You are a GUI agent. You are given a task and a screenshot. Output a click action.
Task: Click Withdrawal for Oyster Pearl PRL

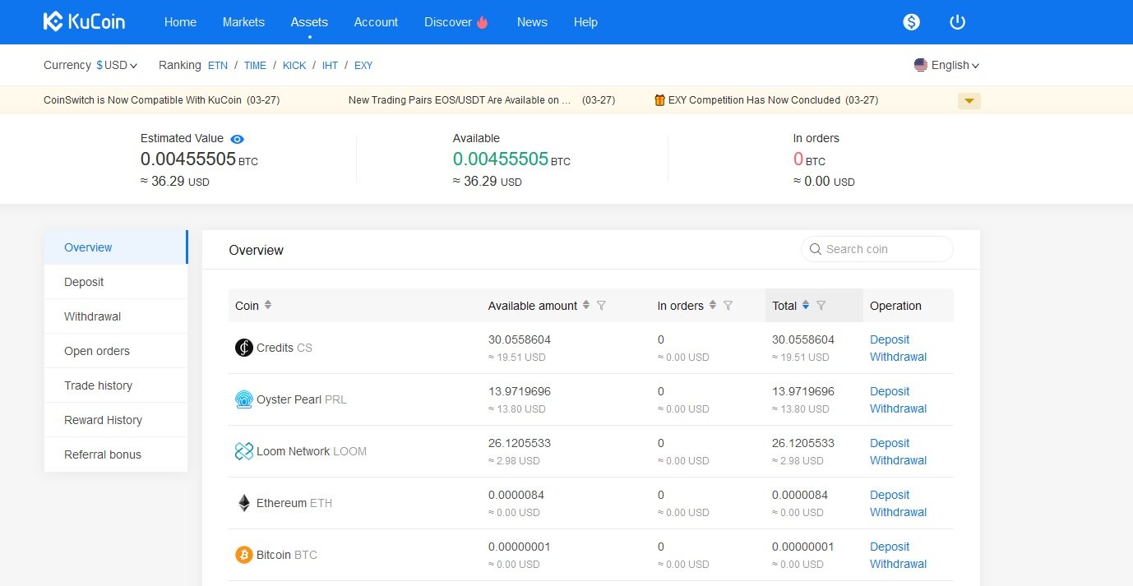point(898,408)
